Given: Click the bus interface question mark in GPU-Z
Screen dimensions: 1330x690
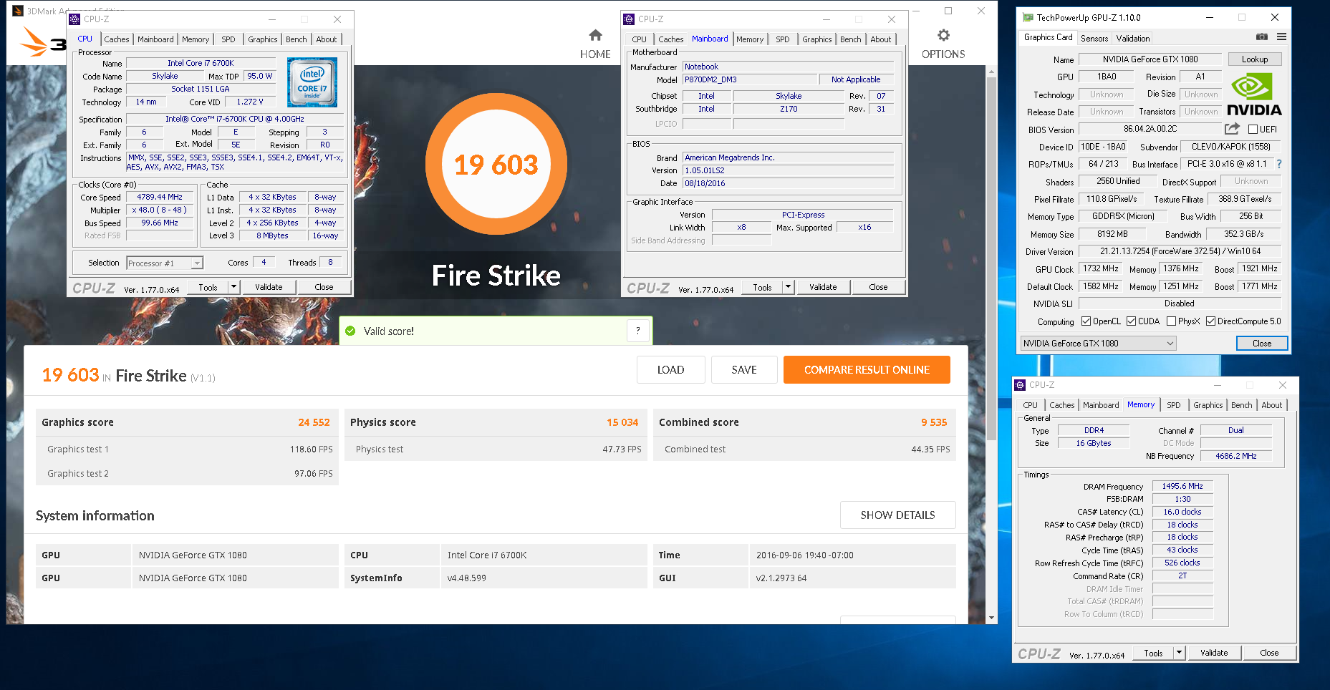Looking at the screenshot, I should point(1279,164).
